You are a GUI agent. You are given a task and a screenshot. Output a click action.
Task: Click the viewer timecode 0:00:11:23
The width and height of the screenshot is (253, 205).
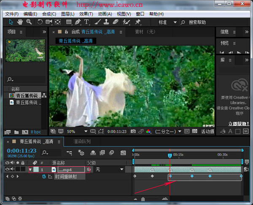pos(117,132)
